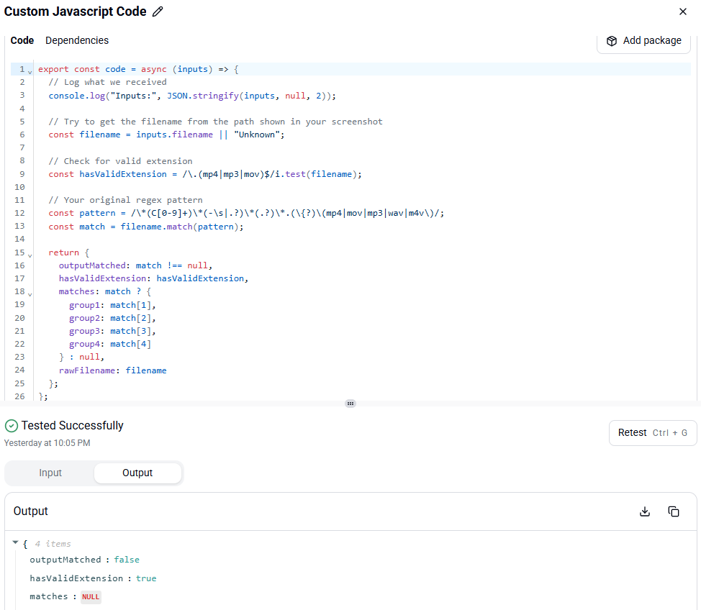The image size is (701, 610).
Task: Click the NULL value badge for matches
Action: (91, 597)
